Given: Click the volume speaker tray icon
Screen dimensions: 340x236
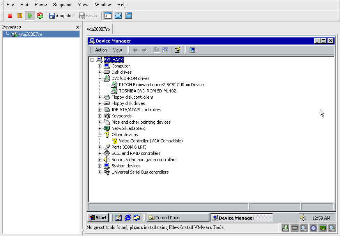Looking at the screenshot, I should click(x=303, y=218).
